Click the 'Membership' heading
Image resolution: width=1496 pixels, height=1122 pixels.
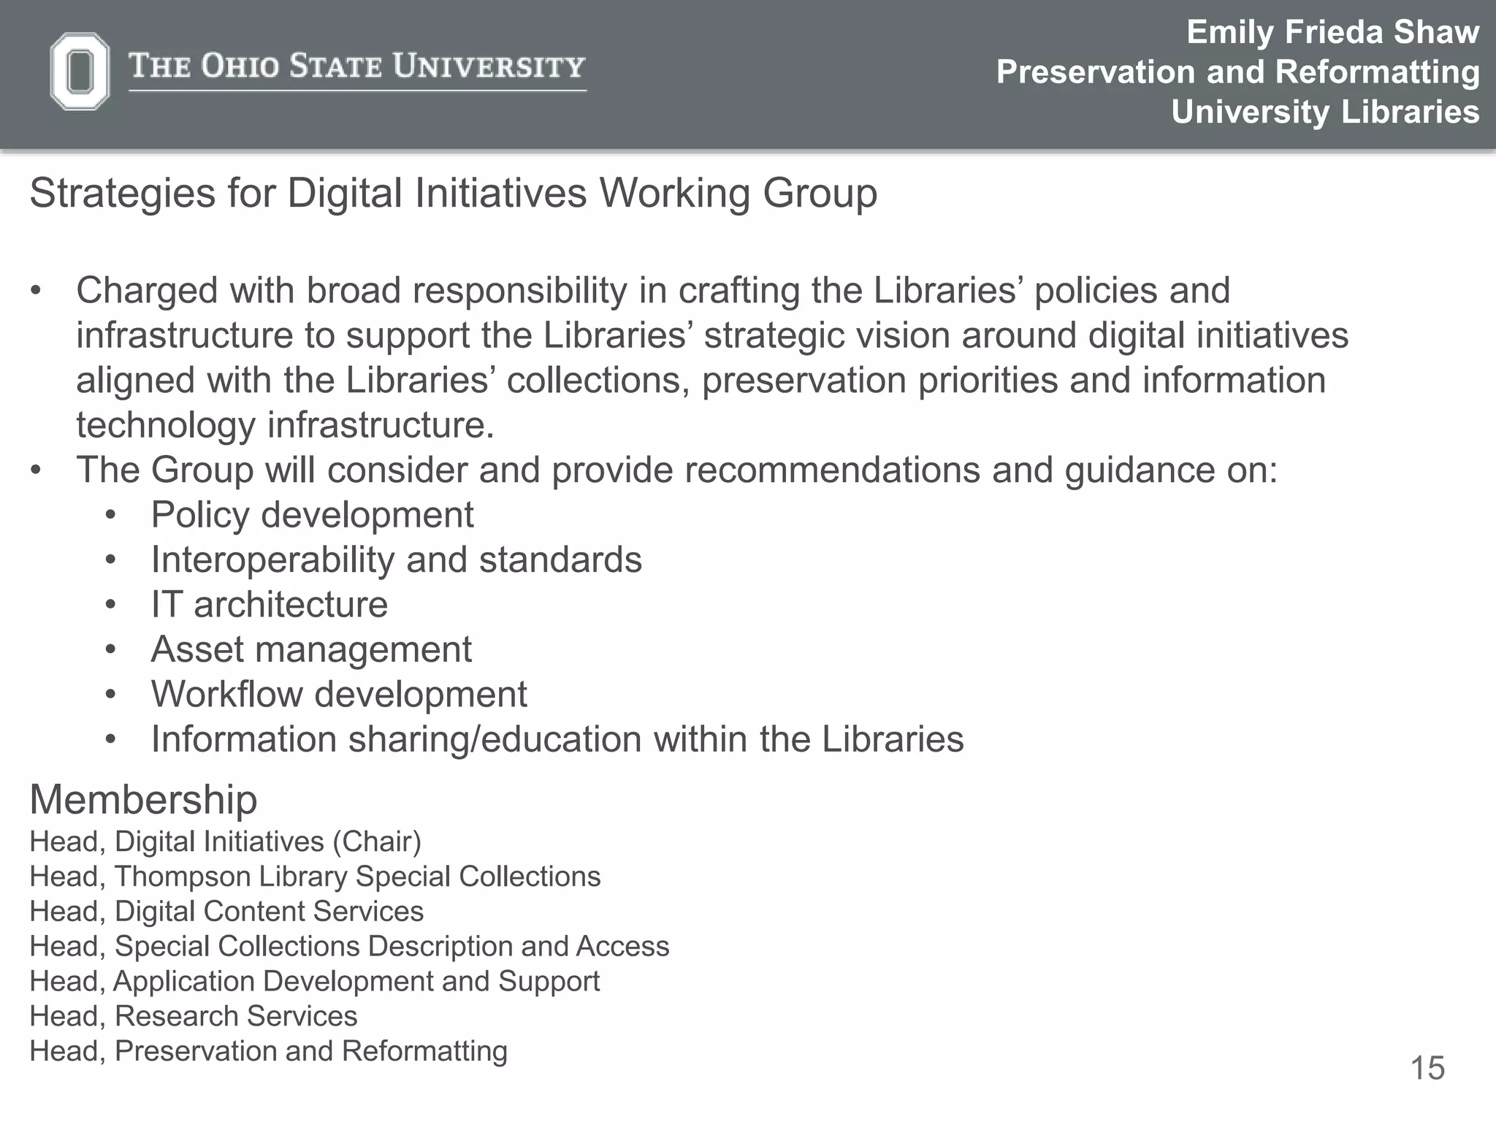(143, 799)
